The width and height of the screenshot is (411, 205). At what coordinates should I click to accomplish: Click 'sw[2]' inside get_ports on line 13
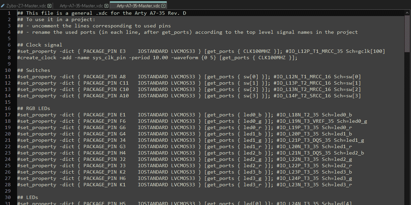251,89
